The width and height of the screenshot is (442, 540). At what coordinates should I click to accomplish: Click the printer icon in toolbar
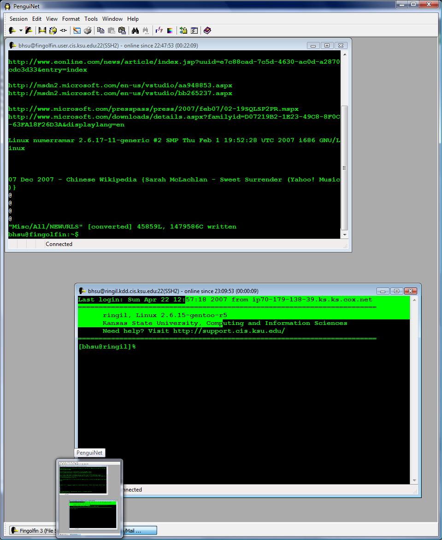click(88, 30)
